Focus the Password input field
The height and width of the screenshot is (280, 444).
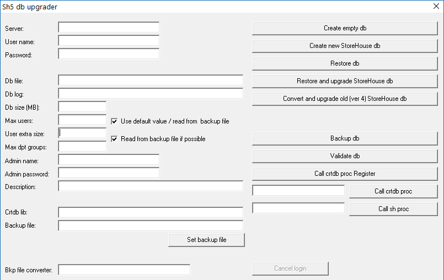point(109,54)
